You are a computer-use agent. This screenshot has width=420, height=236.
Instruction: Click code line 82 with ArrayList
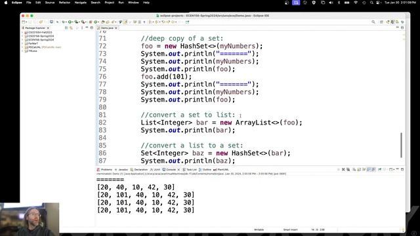[221, 123]
